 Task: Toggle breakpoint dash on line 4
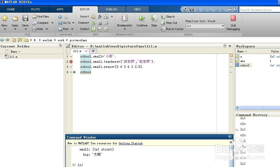click(x=71, y=72)
